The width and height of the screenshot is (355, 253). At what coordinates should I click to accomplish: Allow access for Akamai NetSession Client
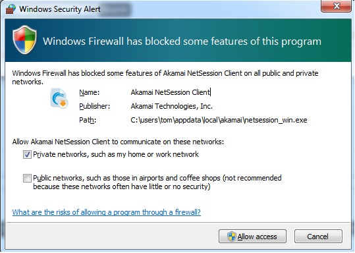(252, 237)
